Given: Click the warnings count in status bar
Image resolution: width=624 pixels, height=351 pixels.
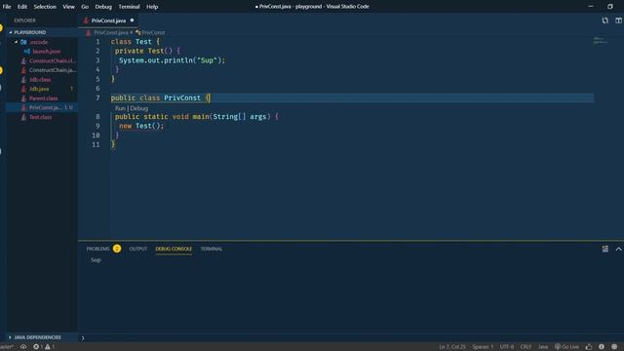Looking at the screenshot, I should tap(50, 347).
